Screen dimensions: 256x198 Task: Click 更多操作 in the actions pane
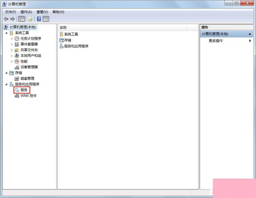tap(216, 41)
